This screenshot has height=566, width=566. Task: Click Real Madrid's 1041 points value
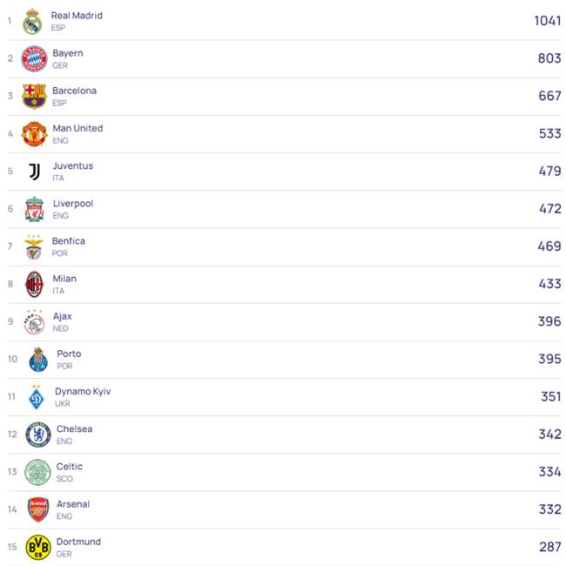pos(547,21)
